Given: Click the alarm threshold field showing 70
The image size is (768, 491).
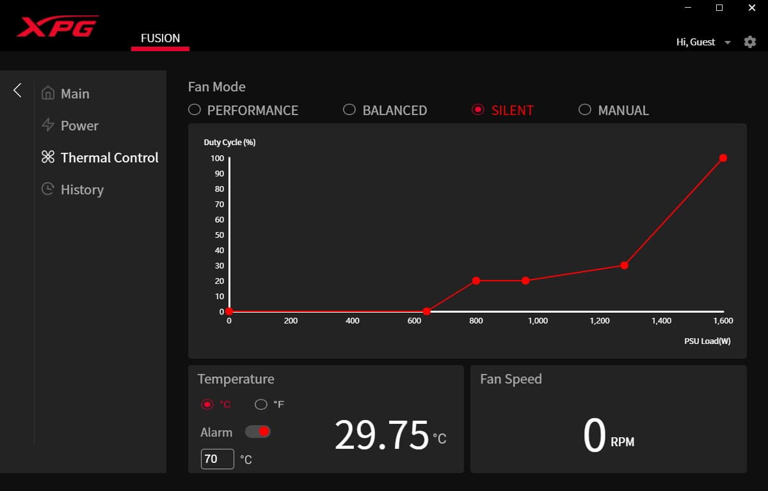Looking at the screenshot, I should click(218, 459).
